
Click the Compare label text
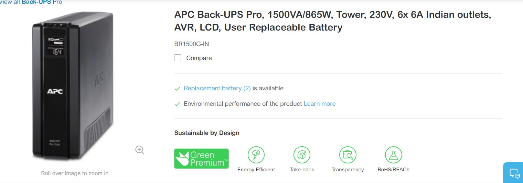pyautogui.click(x=199, y=58)
